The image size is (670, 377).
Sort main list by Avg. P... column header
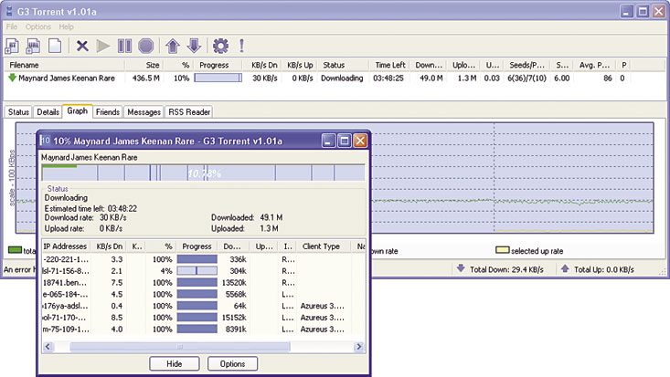click(x=594, y=65)
